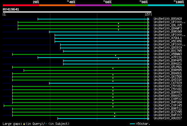Click the UniRef100_Q0DIQ0 label
This screenshot has width=187, height=126.
168,80
